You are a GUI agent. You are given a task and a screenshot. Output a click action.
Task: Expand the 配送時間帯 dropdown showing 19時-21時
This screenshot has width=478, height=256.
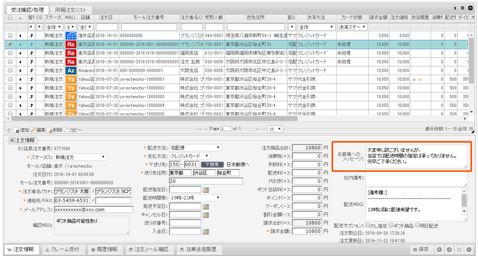point(195,198)
